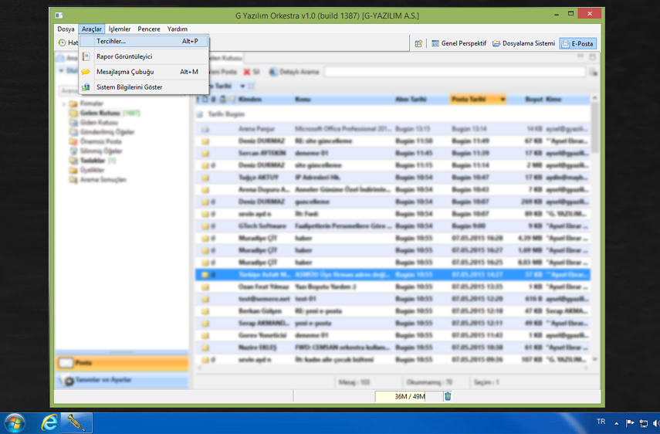Open the Pencere menu

[148, 29]
